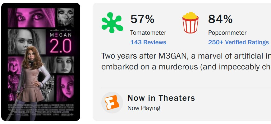Select the Popcornmeter label
This screenshot has width=271, height=124.
tap(227, 33)
